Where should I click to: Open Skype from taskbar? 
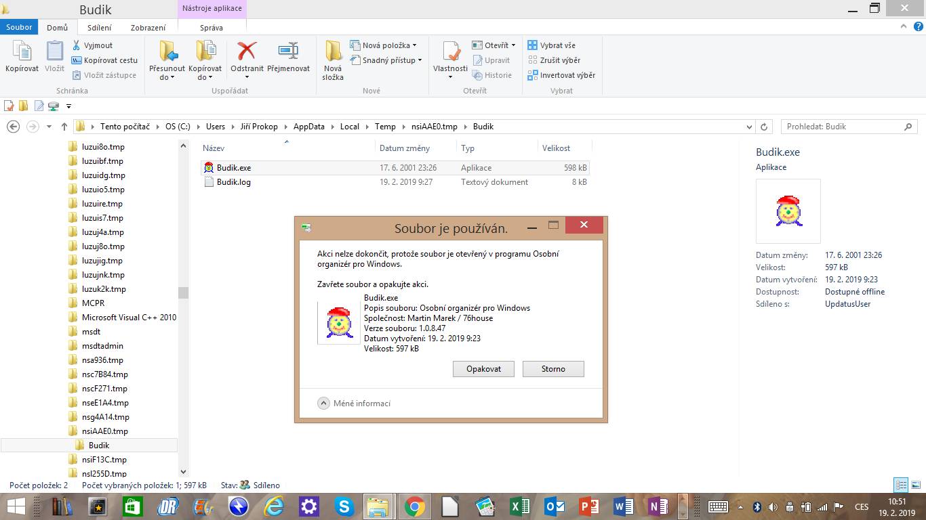(x=344, y=506)
